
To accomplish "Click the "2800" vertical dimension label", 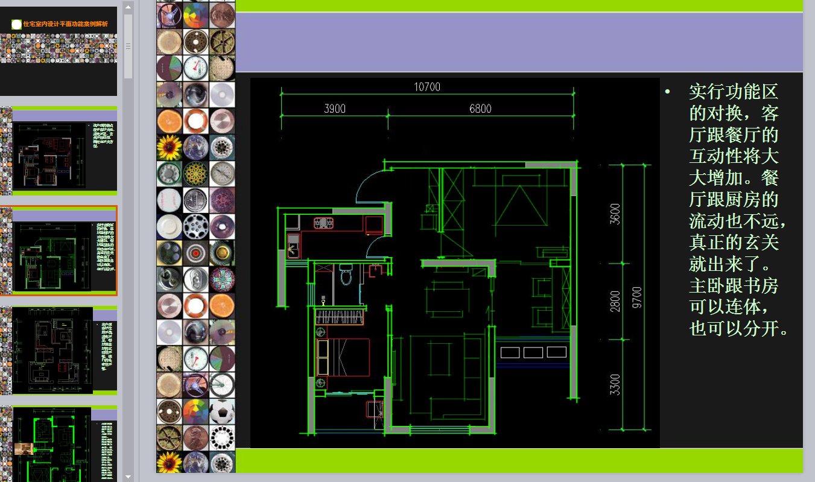I will 615,301.
